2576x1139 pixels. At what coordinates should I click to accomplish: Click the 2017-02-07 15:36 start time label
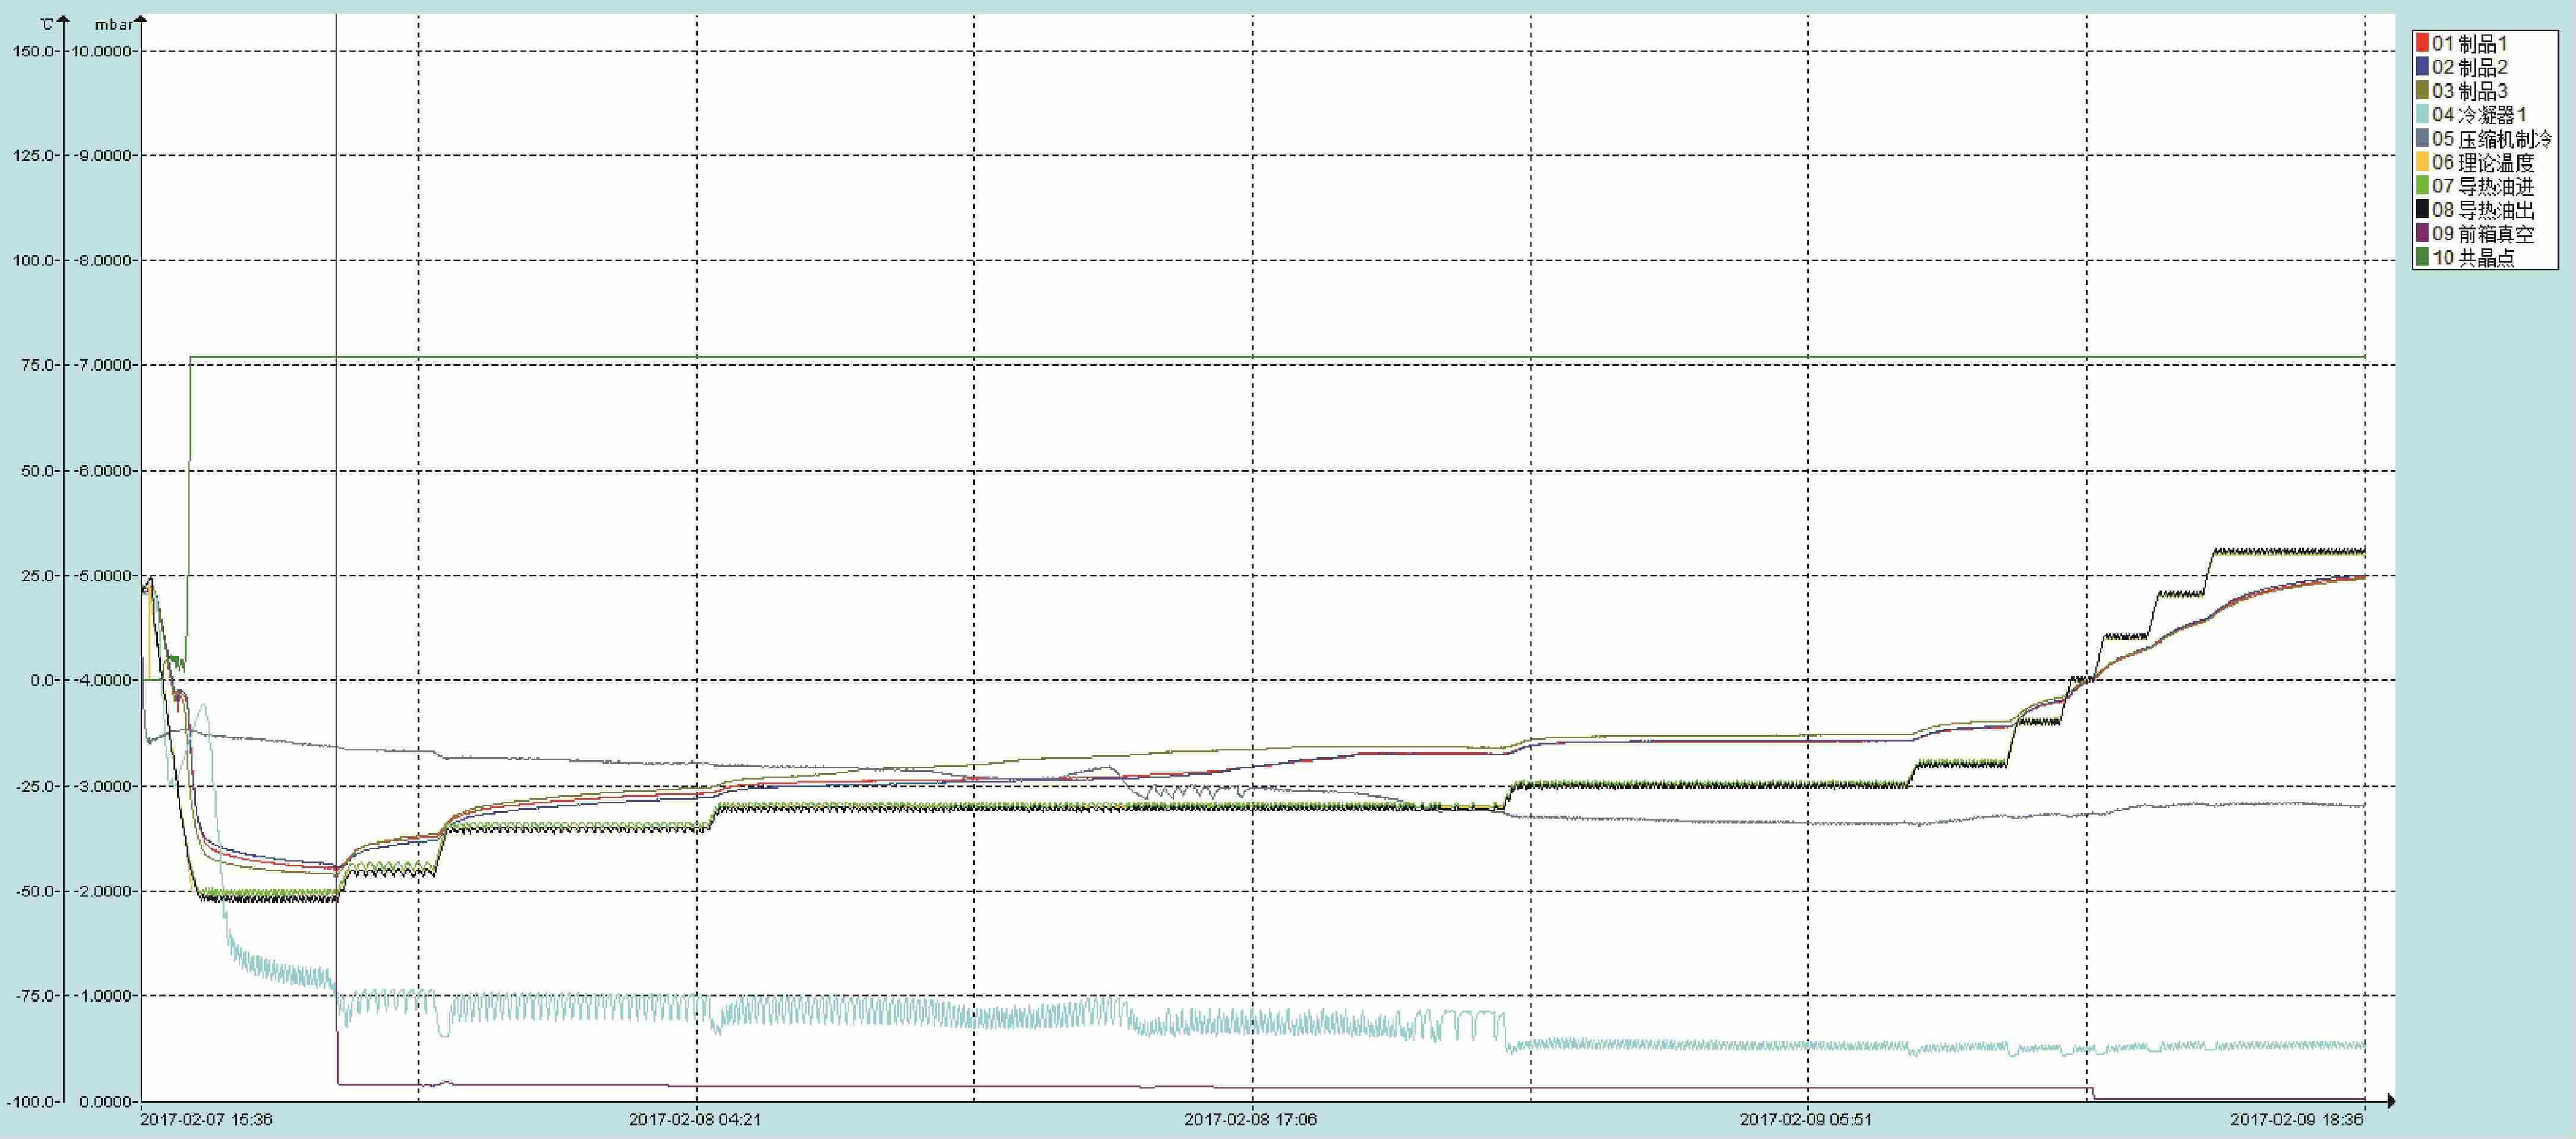[206, 1120]
